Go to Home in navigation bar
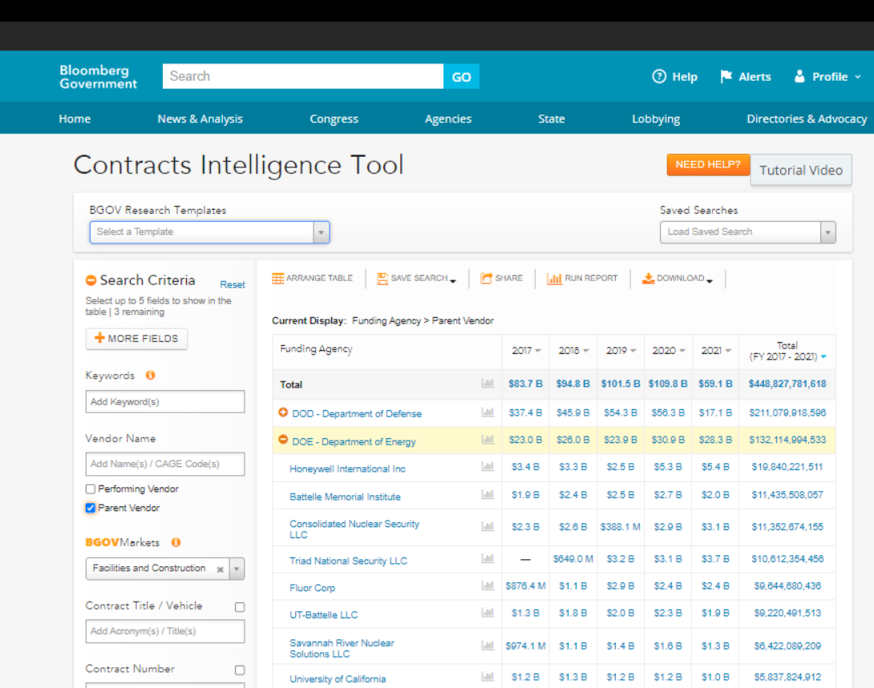 [75, 119]
